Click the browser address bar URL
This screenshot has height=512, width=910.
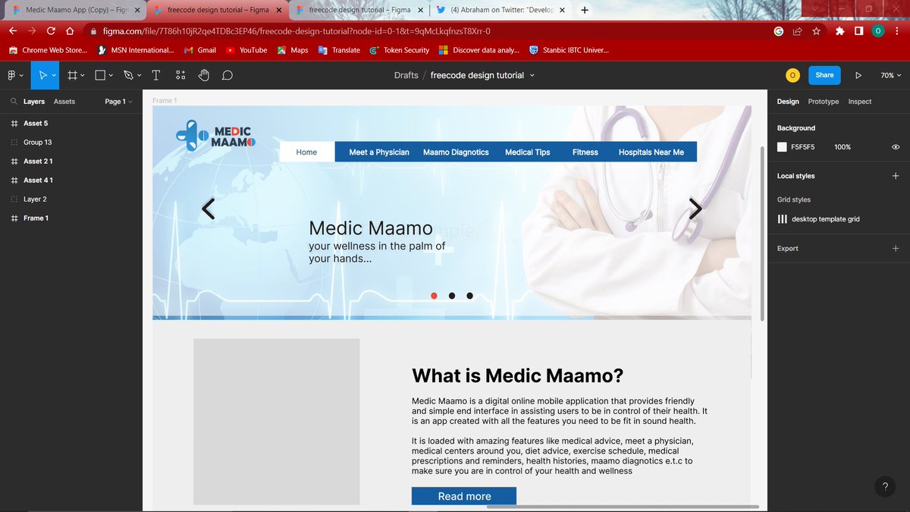click(297, 31)
